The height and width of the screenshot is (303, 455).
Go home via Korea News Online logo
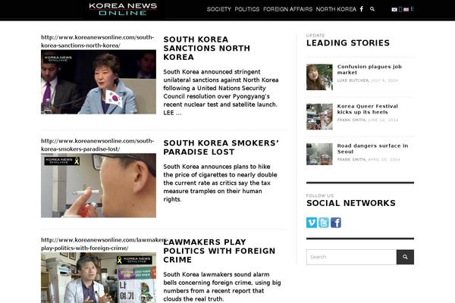click(123, 9)
